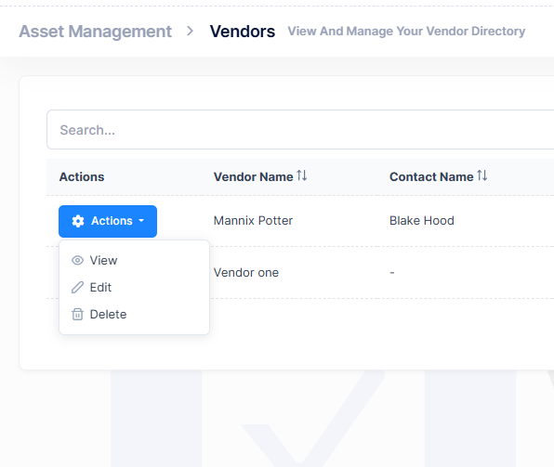Select the Vendor one cell
This screenshot has height=467, width=554.
[x=246, y=273]
